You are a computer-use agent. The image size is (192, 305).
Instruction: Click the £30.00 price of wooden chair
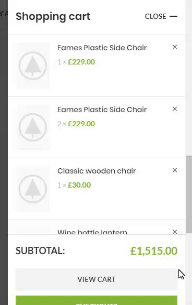pyautogui.click(x=79, y=185)
